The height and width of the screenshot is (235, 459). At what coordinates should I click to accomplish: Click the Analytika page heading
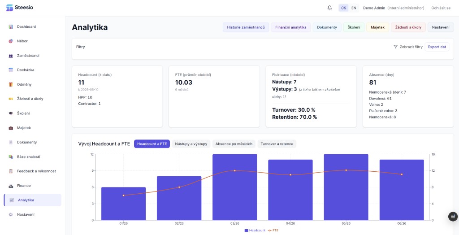click(x=90, y=27)
